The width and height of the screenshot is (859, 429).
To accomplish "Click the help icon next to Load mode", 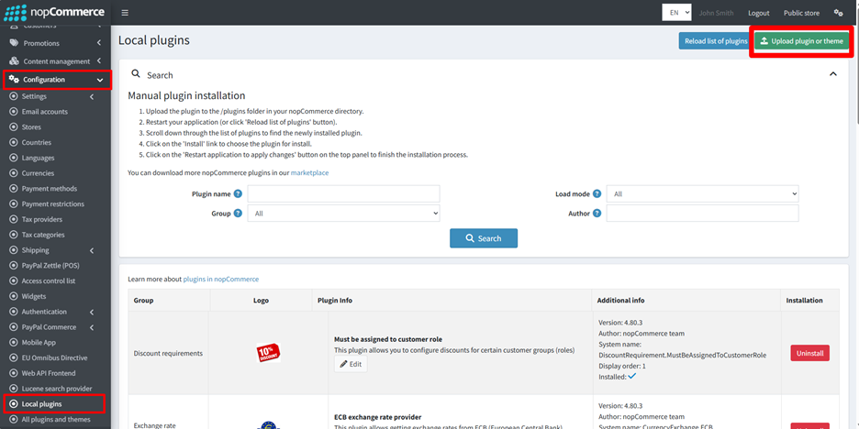I will [597, 193].
